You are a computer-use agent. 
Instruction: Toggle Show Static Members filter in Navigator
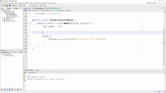pyautogui.click(x=7, y=90)
